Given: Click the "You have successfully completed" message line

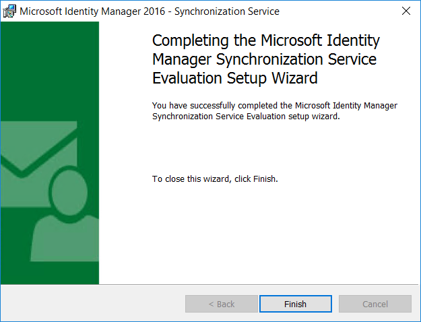Looking at the screenshot, I should (x=274, y=106).
